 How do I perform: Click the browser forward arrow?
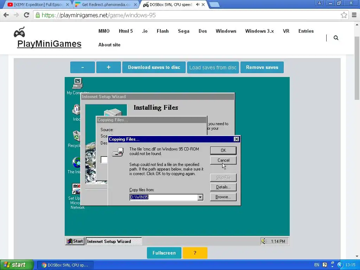pos(16,15)
